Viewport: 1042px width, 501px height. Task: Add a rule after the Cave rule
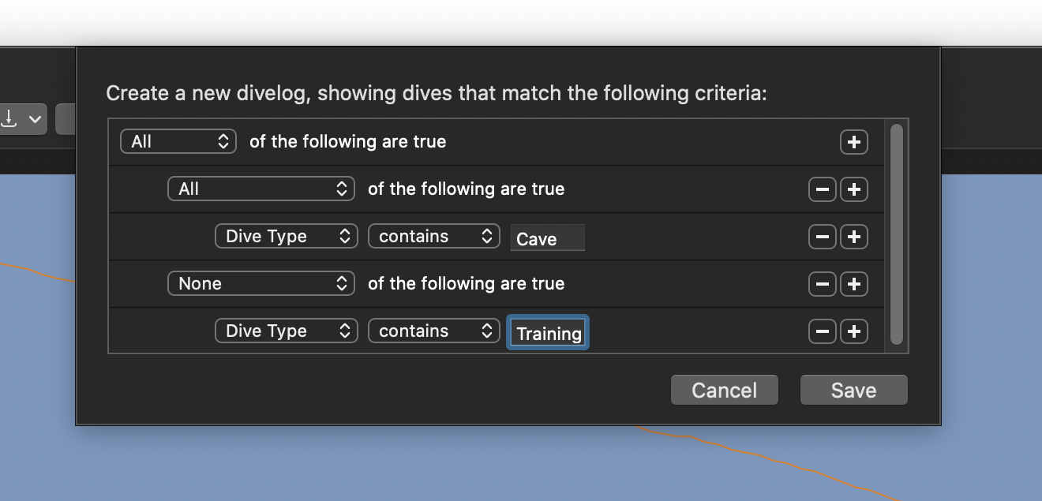[x=853, y=237]
